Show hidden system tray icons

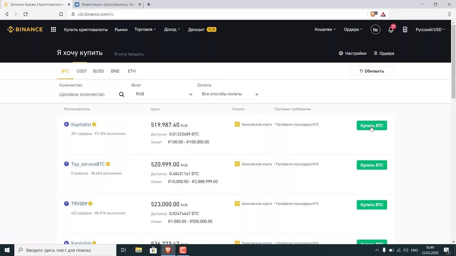click(x=377, y=250)
